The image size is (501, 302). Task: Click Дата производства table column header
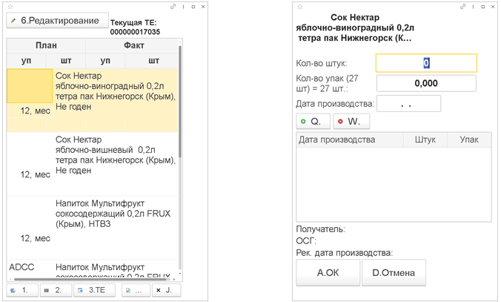tap(350, 139)
